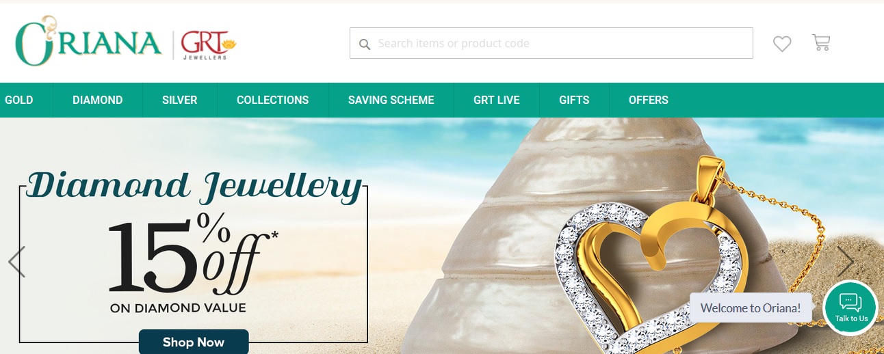Expand the GIFTS menu
Viewport: 884px width, 354px height.
point(574,100)
